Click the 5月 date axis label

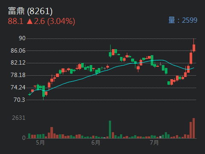tap(40, 142)
